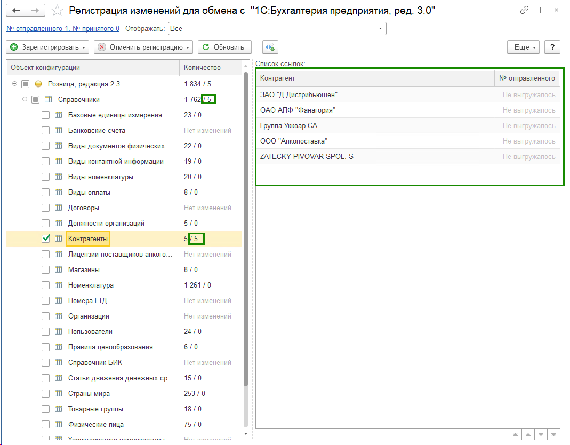Check the Номенклатура checkbox

coord(45,285)
